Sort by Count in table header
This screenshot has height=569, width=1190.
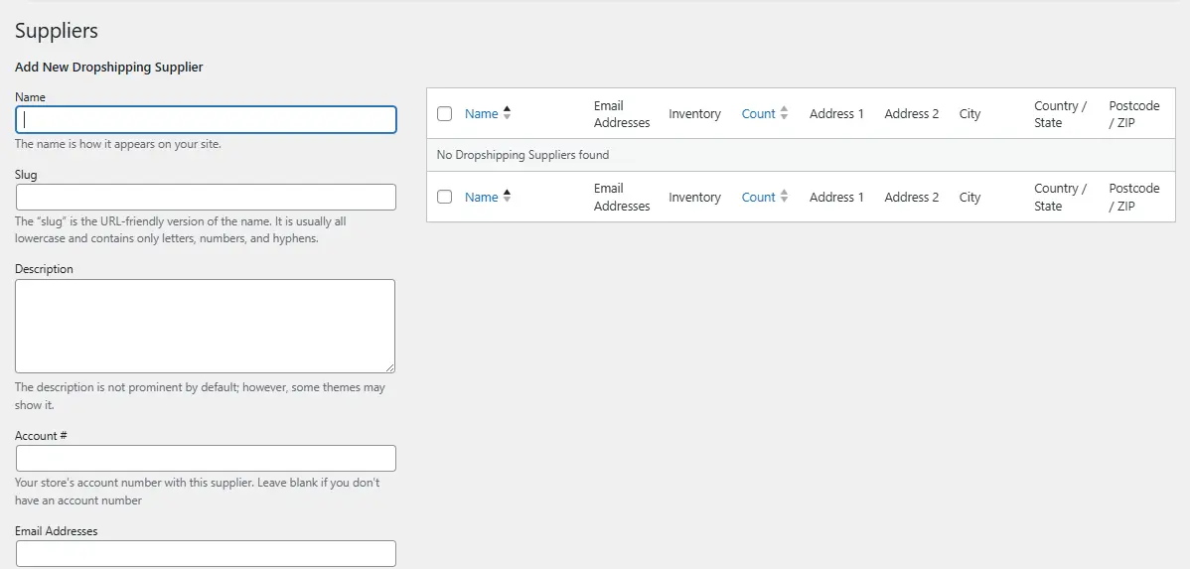pos(758,114)
